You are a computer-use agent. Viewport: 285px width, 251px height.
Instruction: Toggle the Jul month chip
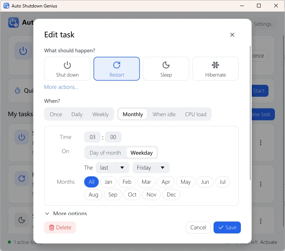click(222, 182)
